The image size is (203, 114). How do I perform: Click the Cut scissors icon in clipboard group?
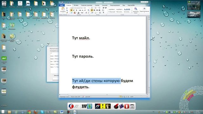(x=67, y=8)
